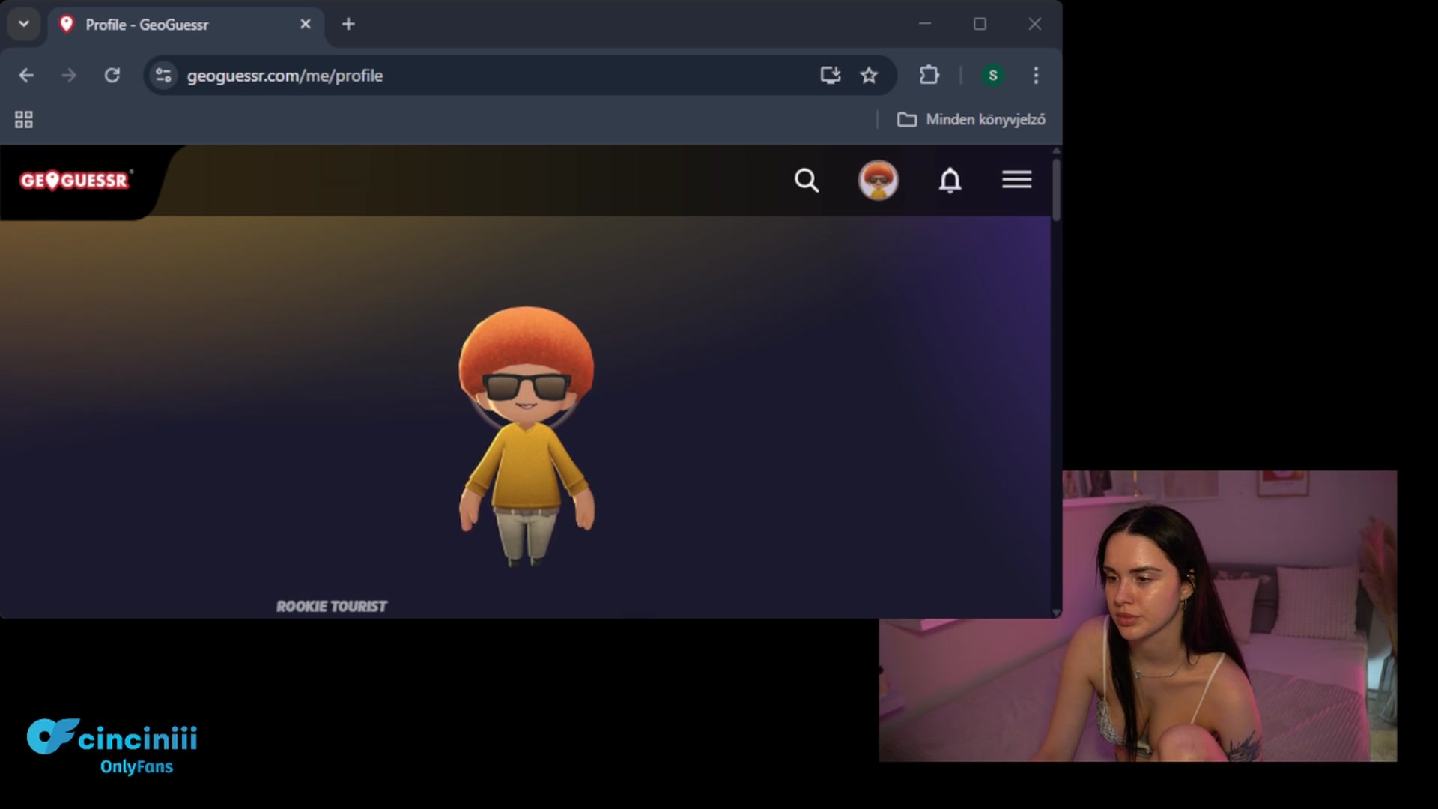This screenshot has height=809, width=1438.
Task: Click the GeoGuessr logo
Action: pyautogui.click(x=75, y=180)
